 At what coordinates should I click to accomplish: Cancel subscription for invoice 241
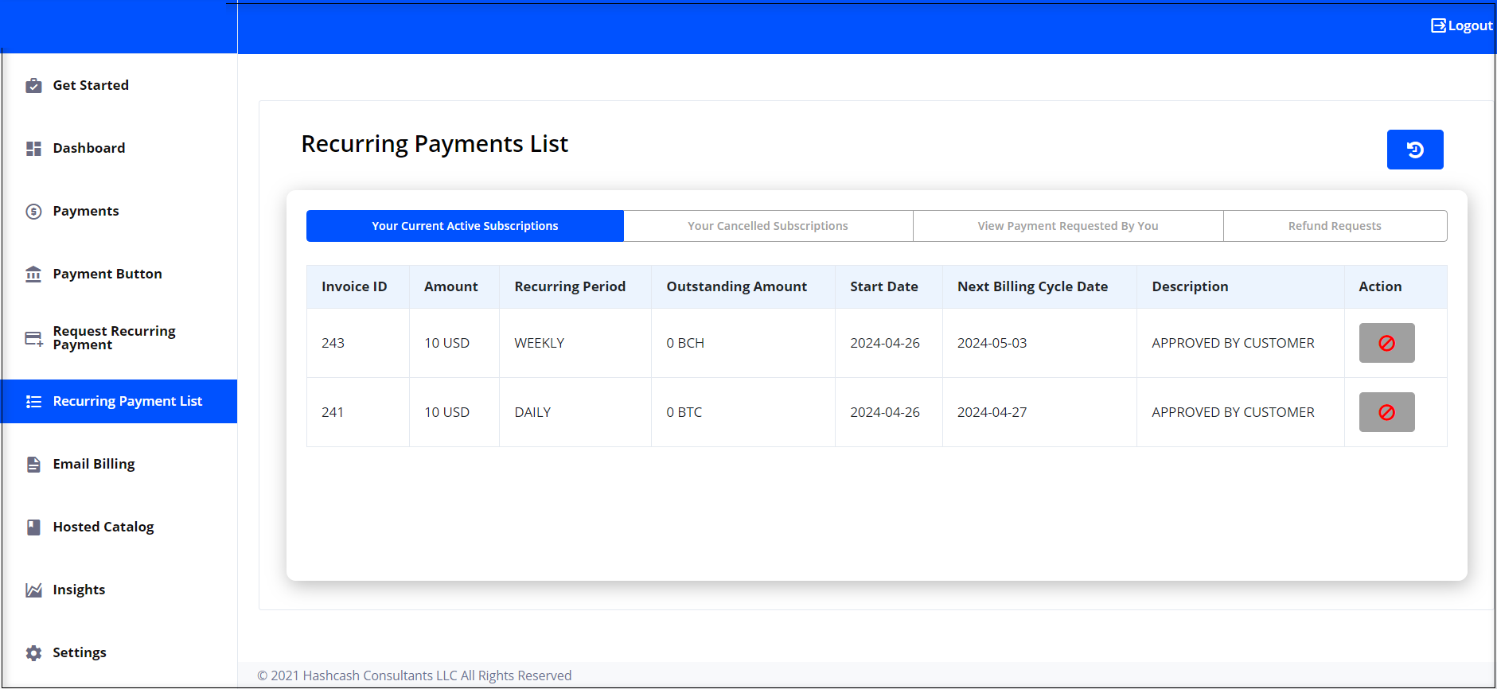click(x=1386, y=412)
